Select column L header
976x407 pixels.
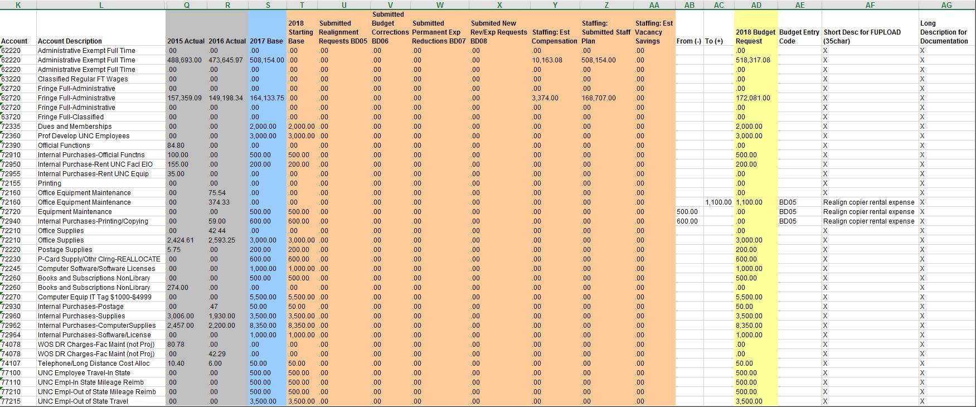pos(101,5)
